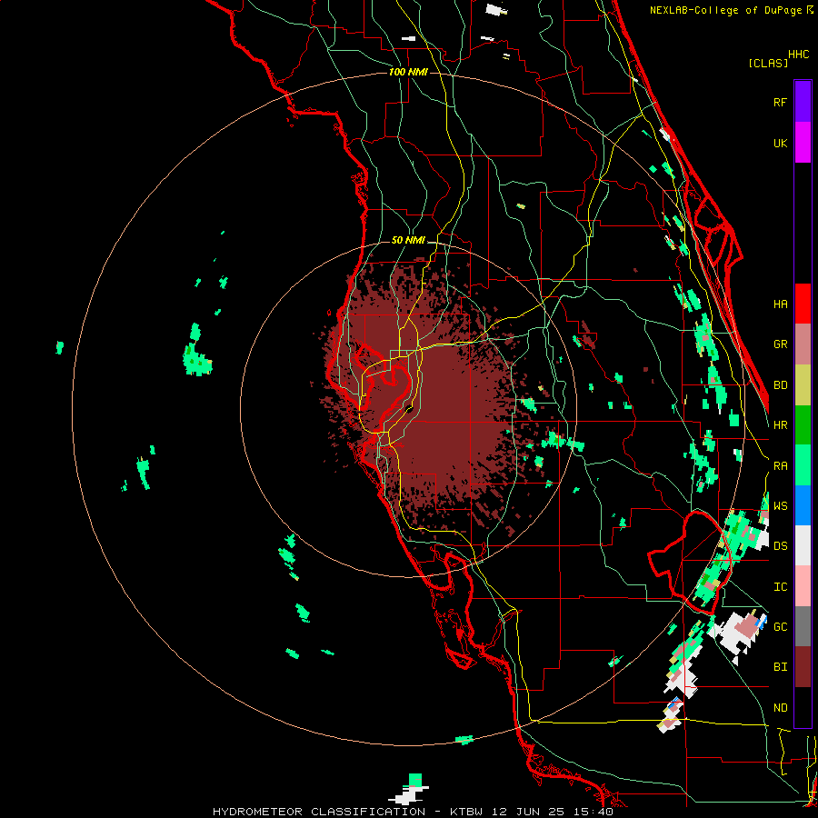The height and width of the screenshot is (818, 818).
Task: Click the 'HR' legend label
Action: click(780, 424)
